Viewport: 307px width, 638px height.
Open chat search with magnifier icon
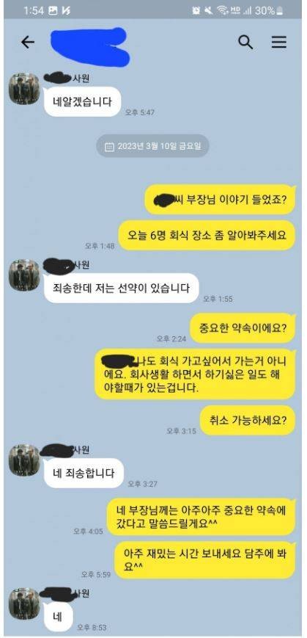(245, 42)
